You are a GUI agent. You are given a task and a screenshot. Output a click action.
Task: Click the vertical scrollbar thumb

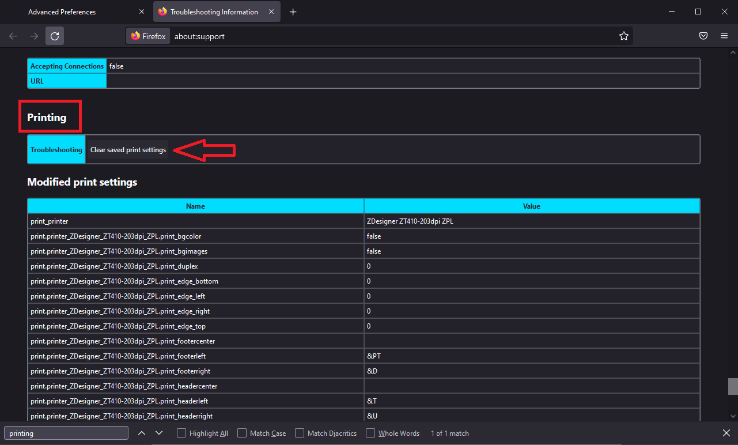coord(733,387)
